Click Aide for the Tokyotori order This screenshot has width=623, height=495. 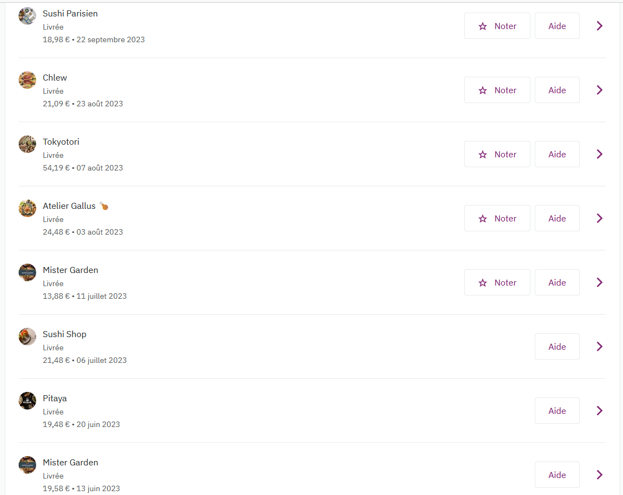coord(557,154)
